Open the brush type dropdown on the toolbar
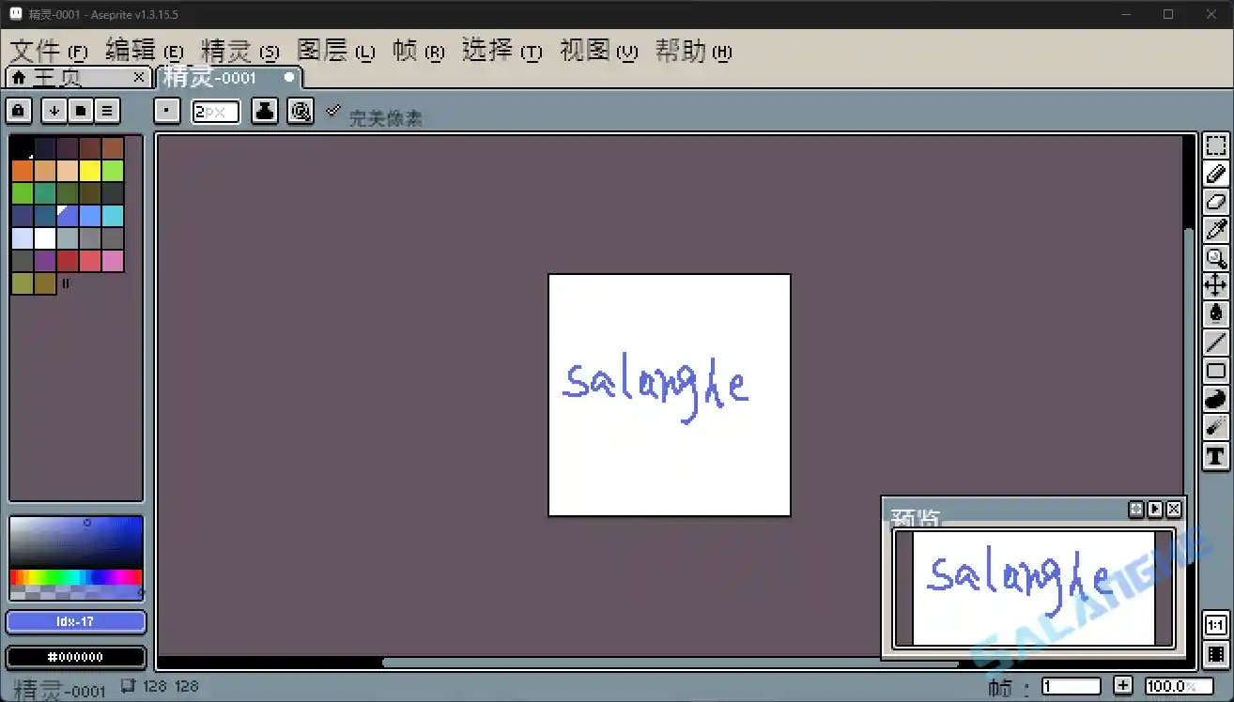The height and width of the screenshot is (702, 1234). (166, 111)
